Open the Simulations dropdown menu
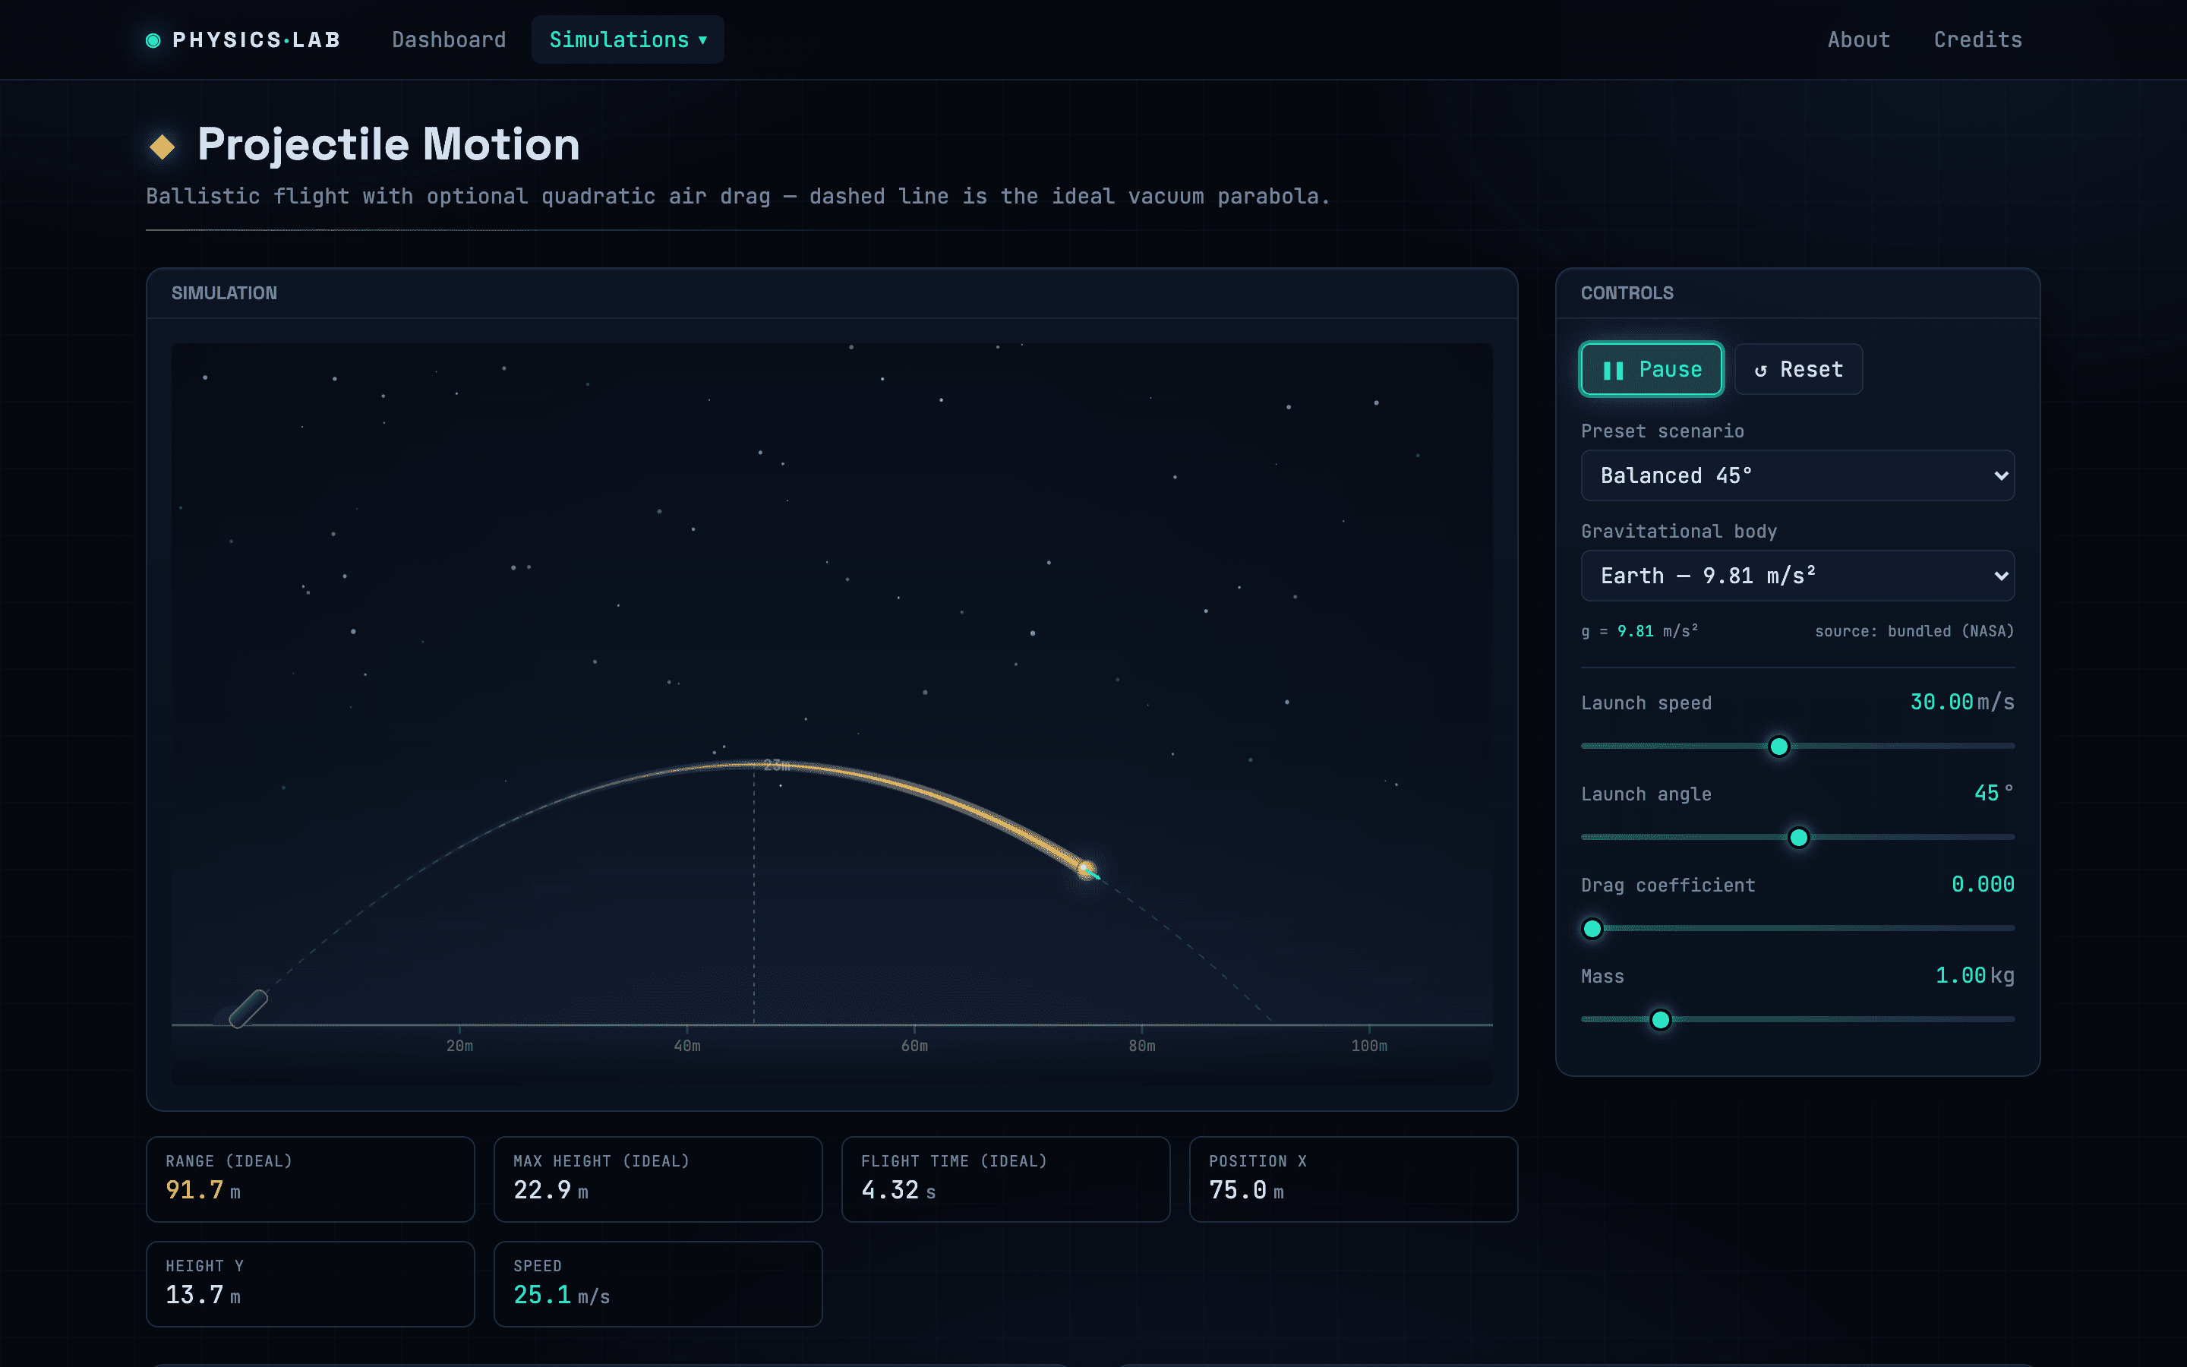The width and height of the screenshot is (2187, 1367). tap(627, 39)
